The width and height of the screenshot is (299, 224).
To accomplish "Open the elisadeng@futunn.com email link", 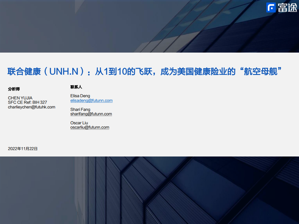I will click(91, 100).
